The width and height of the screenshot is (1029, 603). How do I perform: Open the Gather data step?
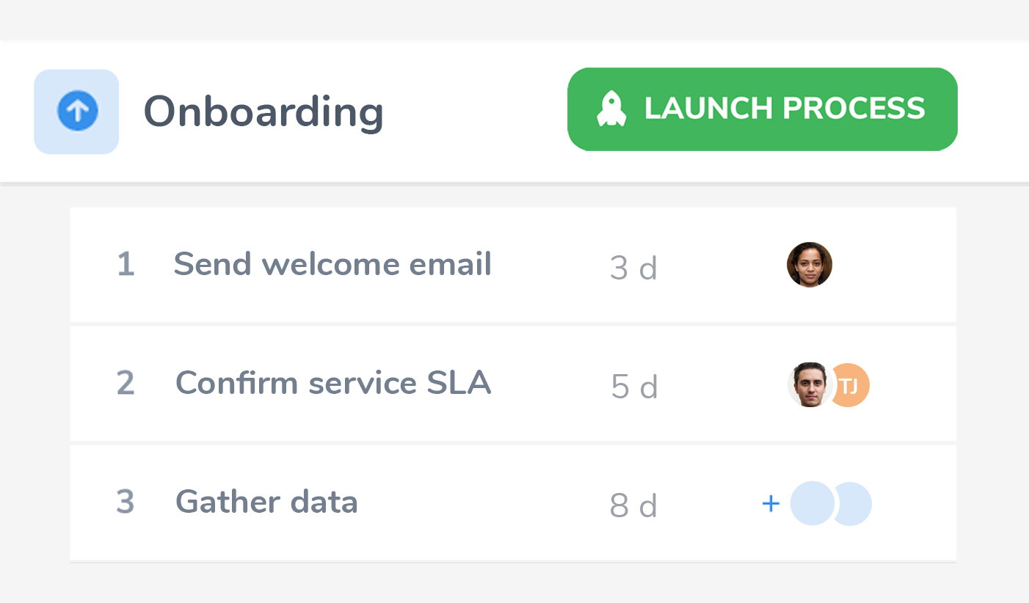tap(266, 503)
